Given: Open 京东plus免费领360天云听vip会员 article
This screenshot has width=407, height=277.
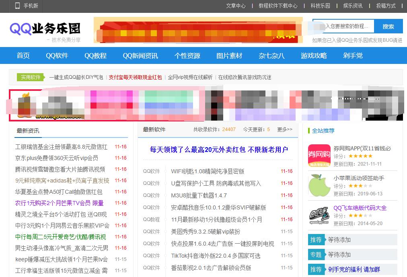Looking at the screenshot, I should point(57,158).
